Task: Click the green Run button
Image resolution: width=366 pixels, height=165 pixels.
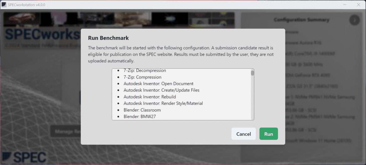Action: coord(268,134)
